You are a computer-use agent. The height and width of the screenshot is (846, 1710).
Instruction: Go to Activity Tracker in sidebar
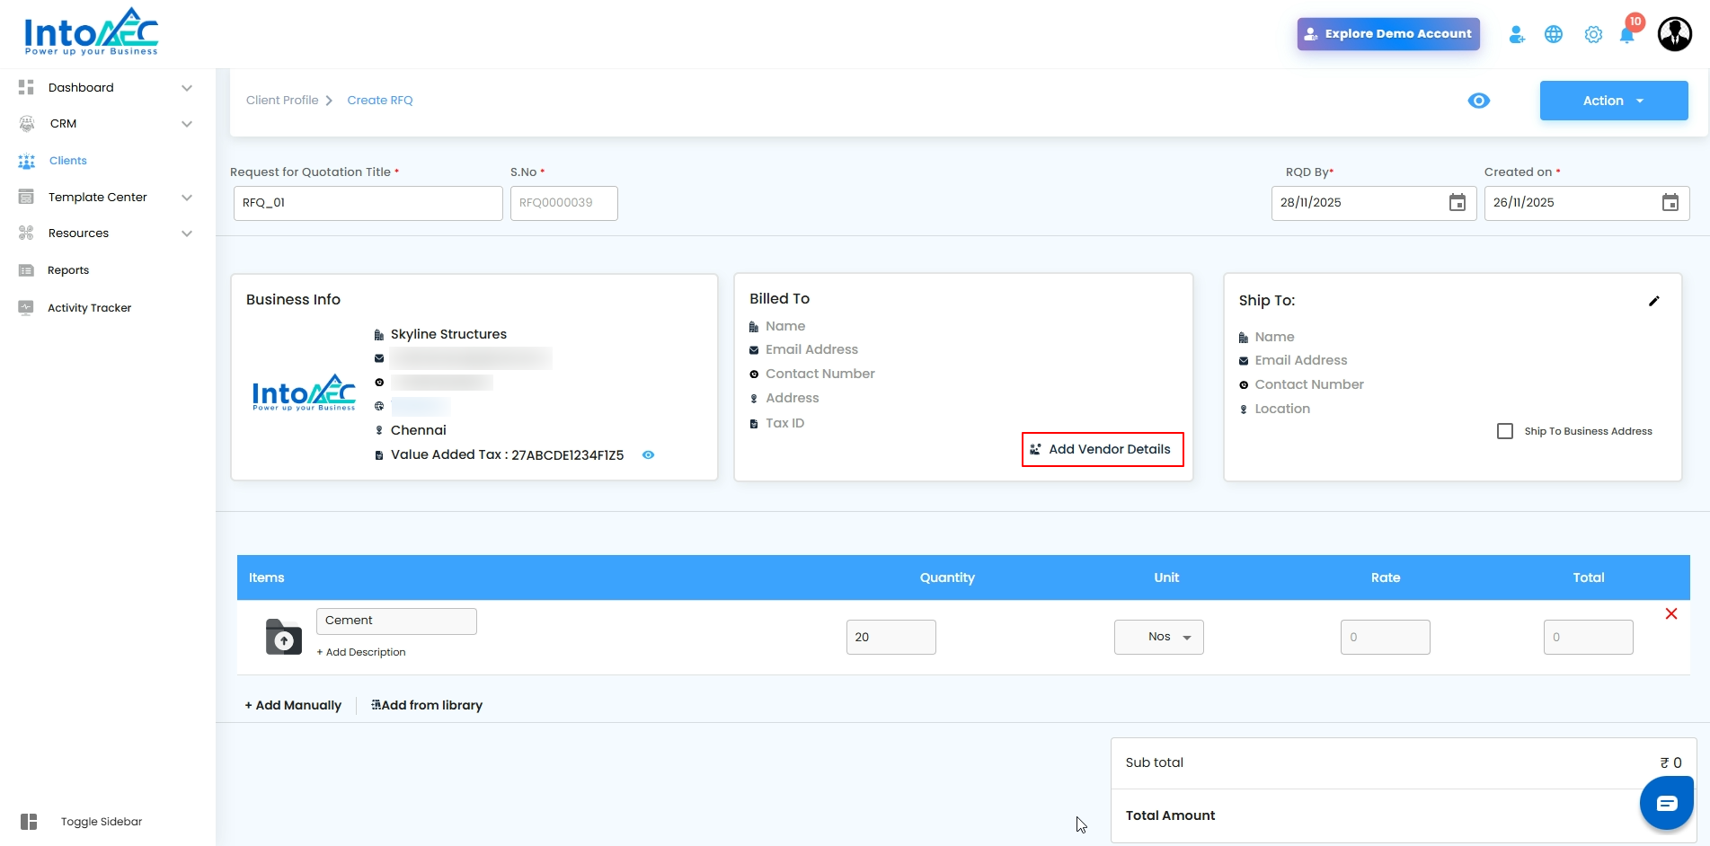click(89, 308)
